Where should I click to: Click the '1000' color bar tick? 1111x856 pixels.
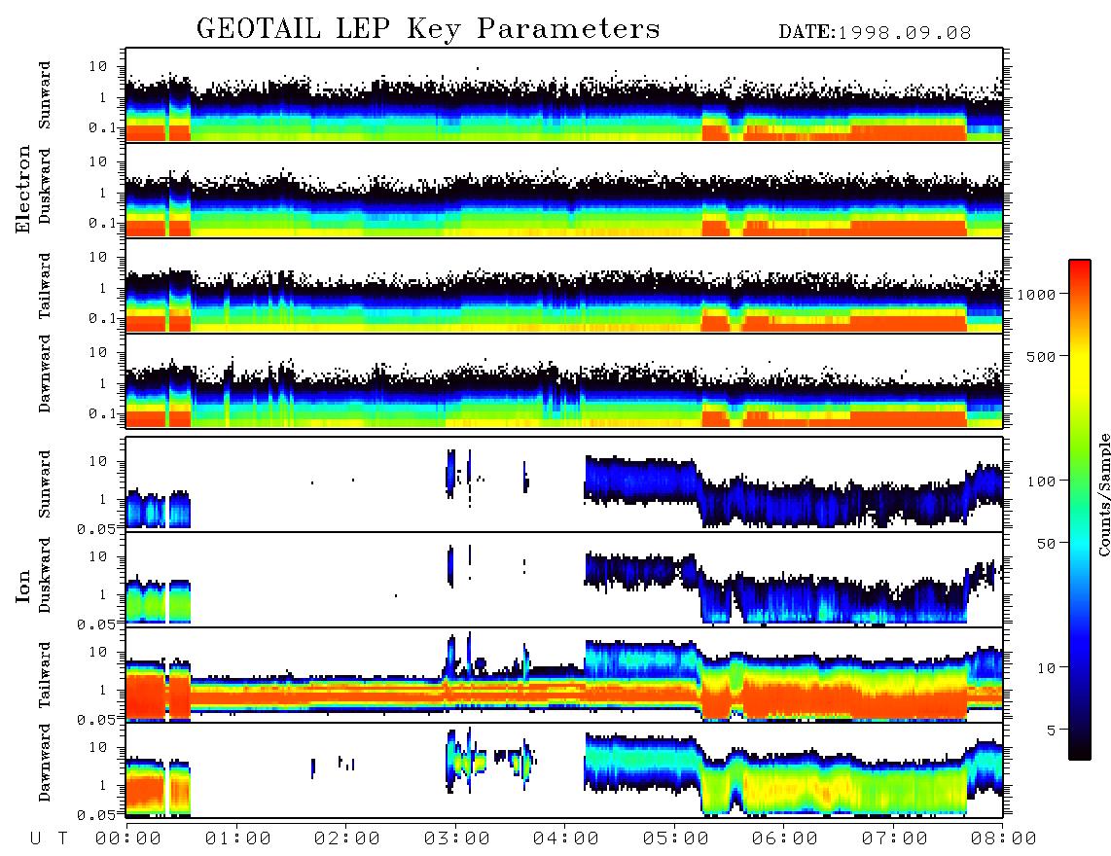coord(1036,294)
